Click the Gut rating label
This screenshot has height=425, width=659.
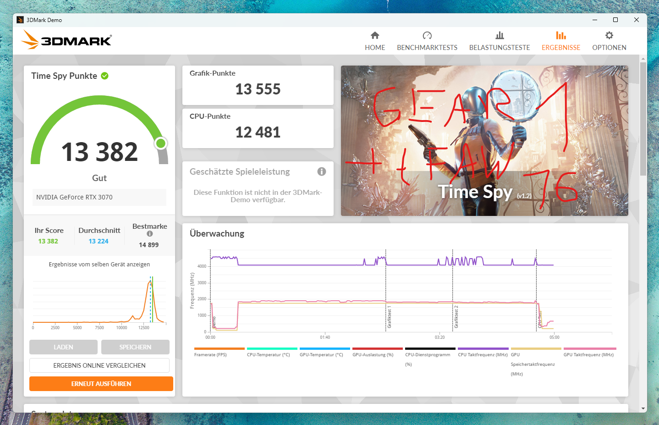(99, 178)
